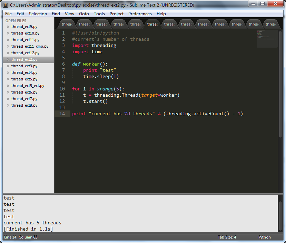Close thread_ext5_ext.py via its sidebar x icon
The width and height of the screenshot is (286, 243).
(8, 86)
